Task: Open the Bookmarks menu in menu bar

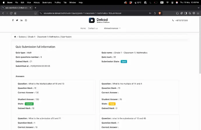Action: point(46,2)
